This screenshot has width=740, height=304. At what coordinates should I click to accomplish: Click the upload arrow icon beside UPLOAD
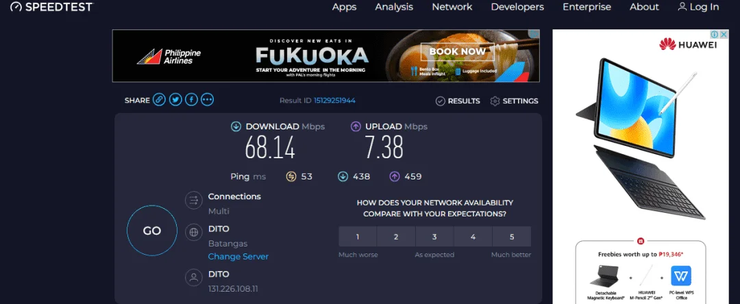[x=356, y=126]
